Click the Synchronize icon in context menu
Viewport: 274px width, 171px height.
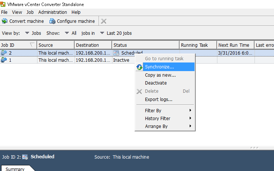coord(139,67)
